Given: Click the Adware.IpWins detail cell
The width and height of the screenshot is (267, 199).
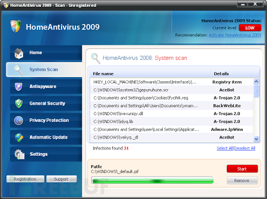Looking at the screenshot, I should (227, 129).
